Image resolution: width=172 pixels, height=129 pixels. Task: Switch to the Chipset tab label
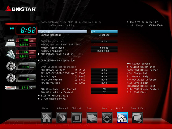pos(76,108)
